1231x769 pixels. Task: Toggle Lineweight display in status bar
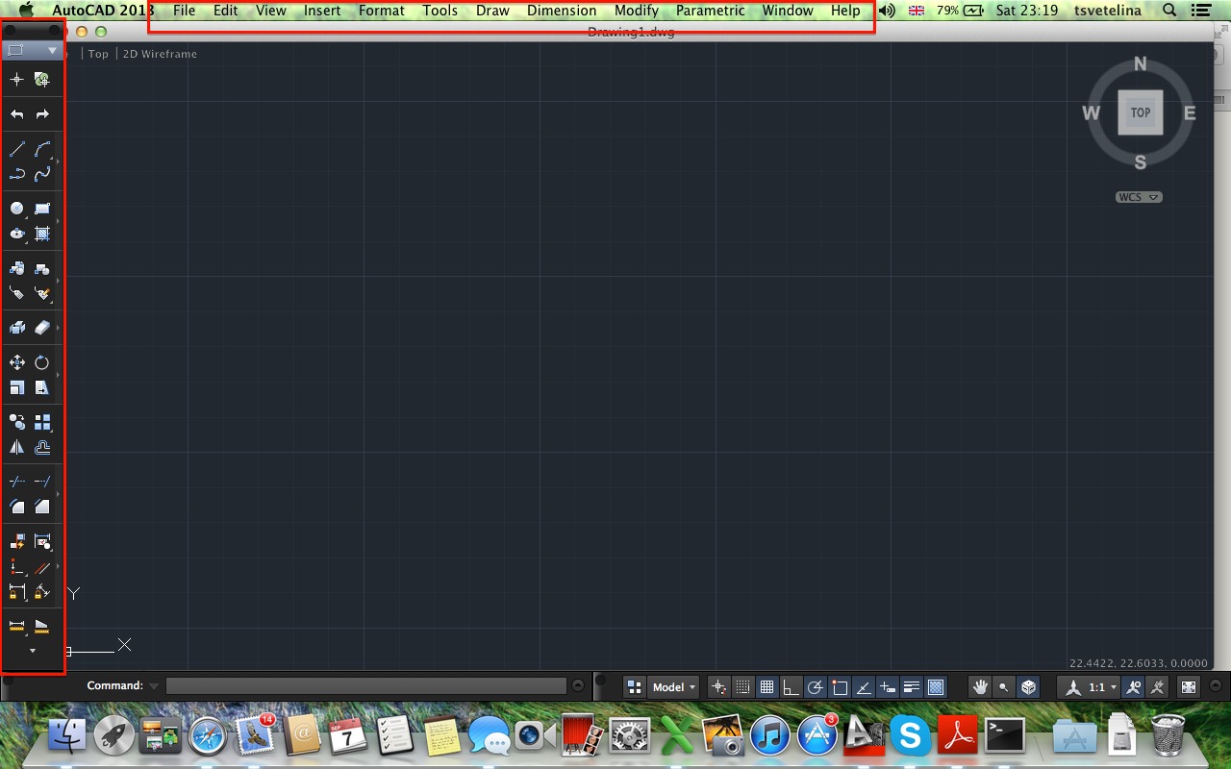click(x=912, y=686)
